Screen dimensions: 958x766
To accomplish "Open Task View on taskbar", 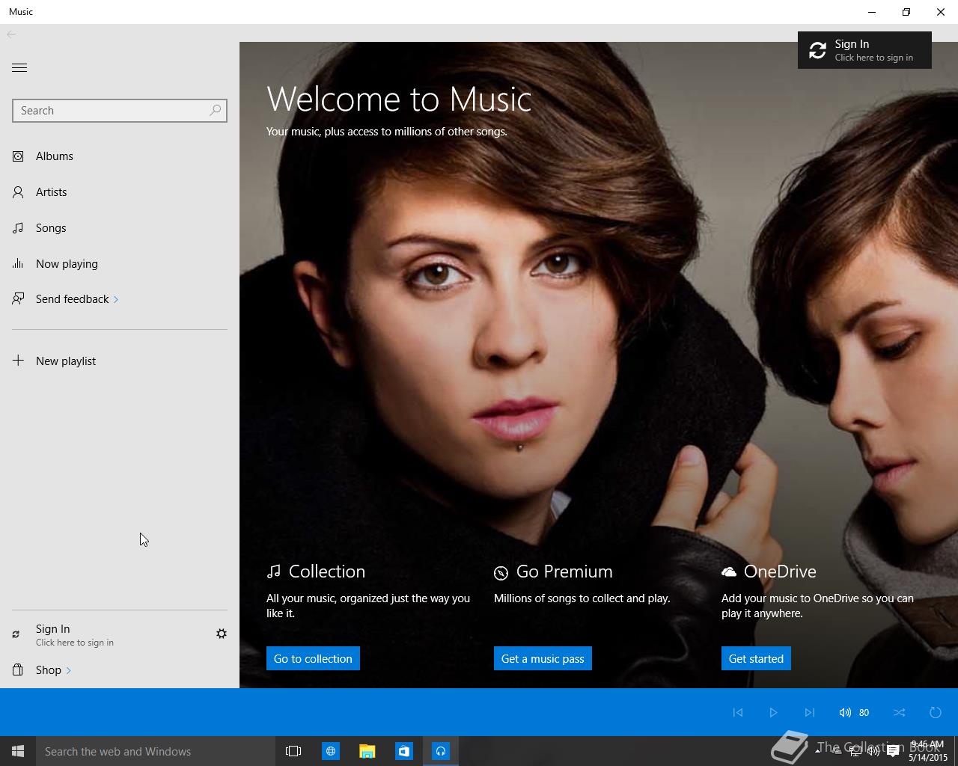I will click(293, 751).
